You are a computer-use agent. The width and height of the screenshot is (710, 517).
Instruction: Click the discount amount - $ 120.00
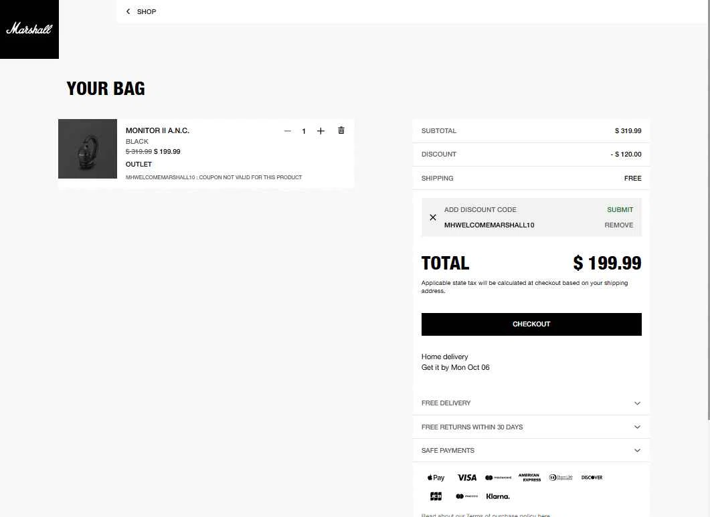click(x=626, y=154)
